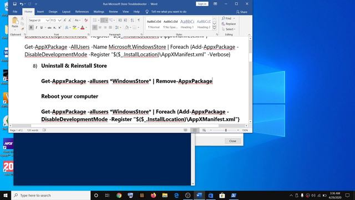Toggle Superscript formatting
355x200 pixels.
pyautogui.click(x=59, y=27)
